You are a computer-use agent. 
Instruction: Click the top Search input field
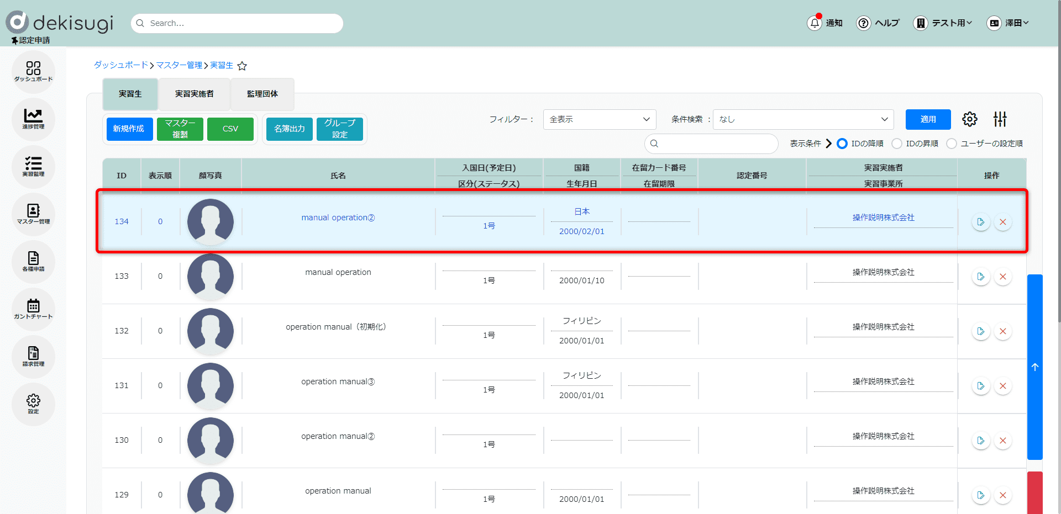[x=238, y=23]
